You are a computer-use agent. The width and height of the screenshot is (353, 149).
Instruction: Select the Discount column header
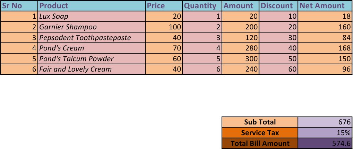pos(278,6)
